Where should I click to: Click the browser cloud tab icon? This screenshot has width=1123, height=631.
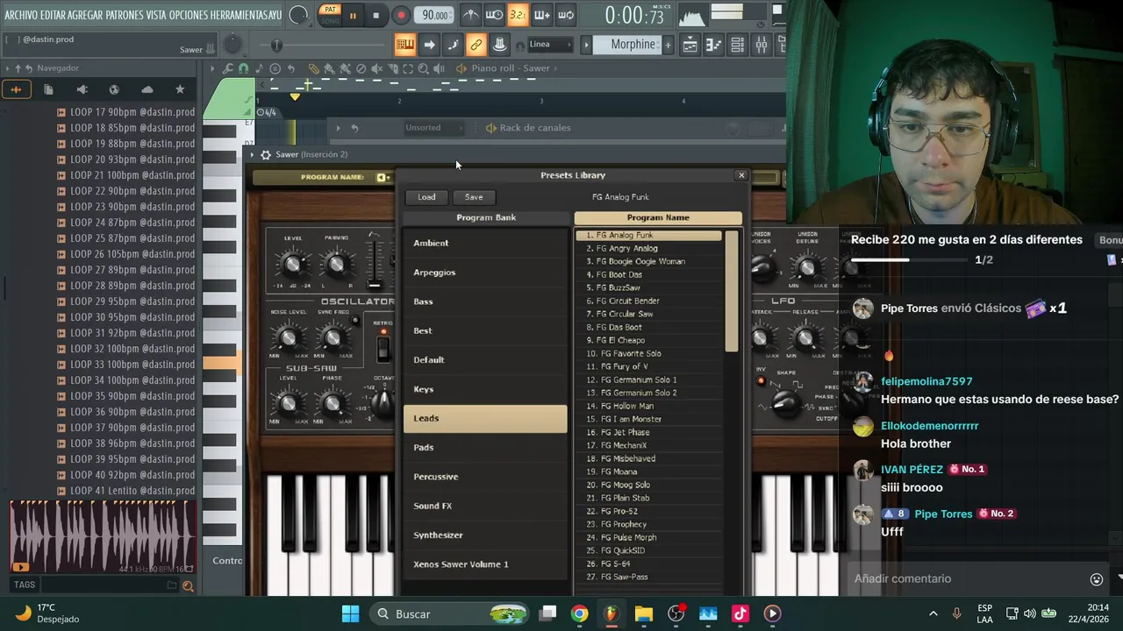pos(147,89)
